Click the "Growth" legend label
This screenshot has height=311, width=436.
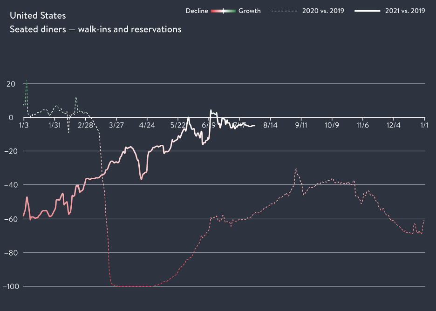point(250,11)
